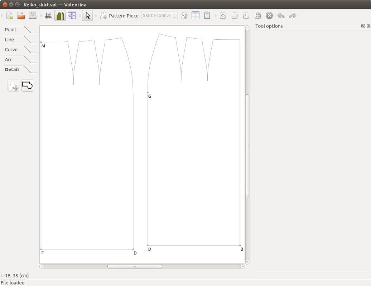Save the pattern via save icon
The image size is (371, 286).
33,16
